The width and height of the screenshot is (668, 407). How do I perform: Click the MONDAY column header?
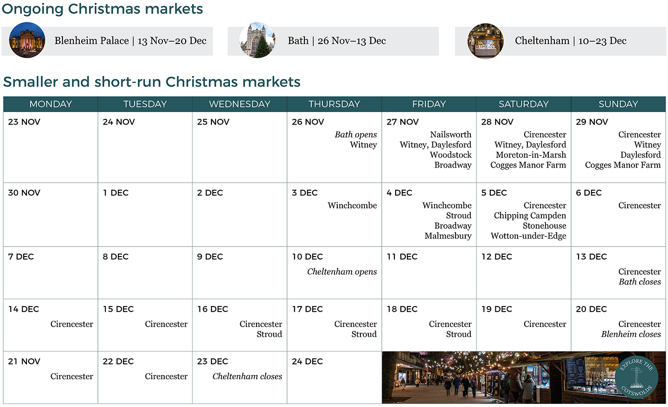click(51, 104)
